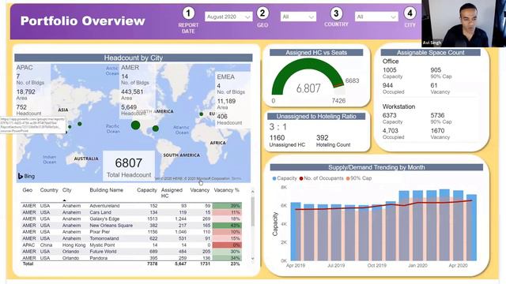
Task: Click the Workstation vacancy value 1670
Action: (x=437, y=130)
